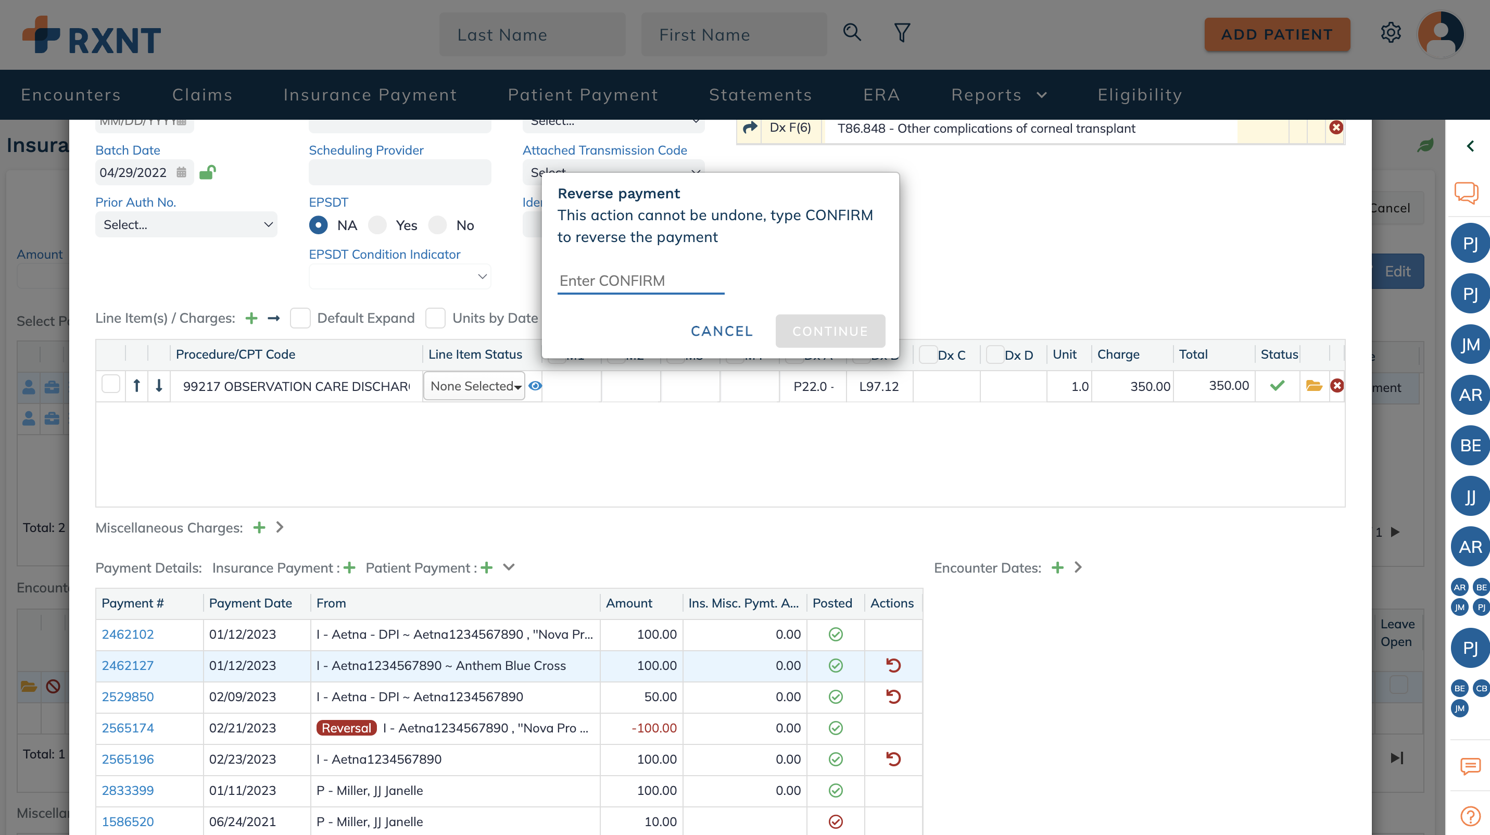Open the chat bubbles sidebar icon
1490x835 pixels.
[1466, 193]
